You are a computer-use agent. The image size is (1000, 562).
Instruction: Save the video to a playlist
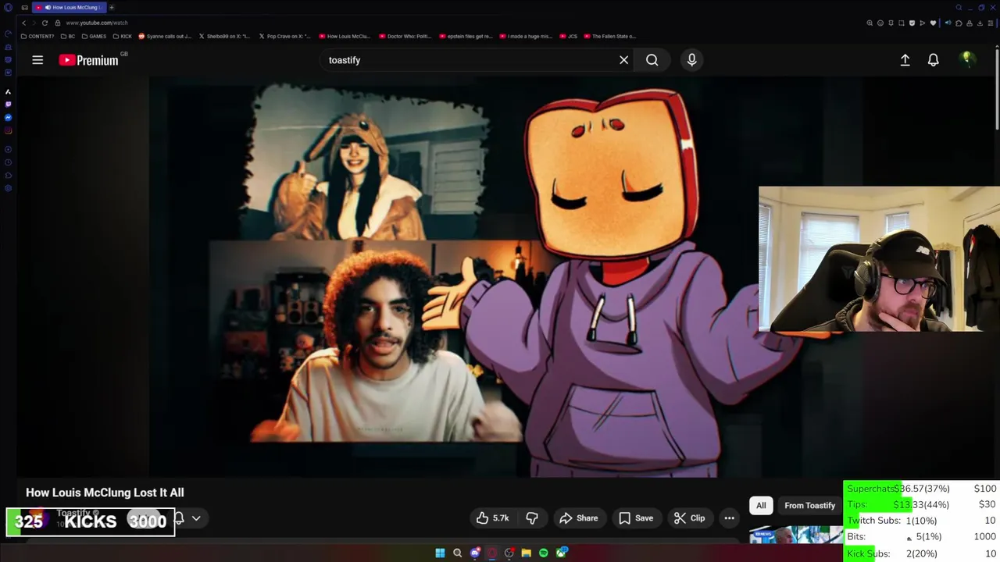tap(636, 518)
